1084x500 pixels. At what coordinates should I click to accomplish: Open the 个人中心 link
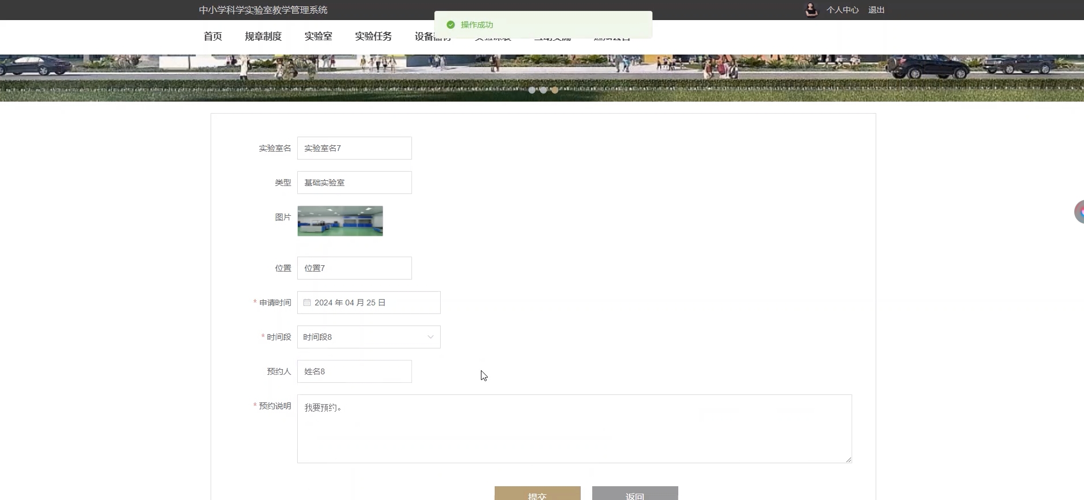coord(842,10)
